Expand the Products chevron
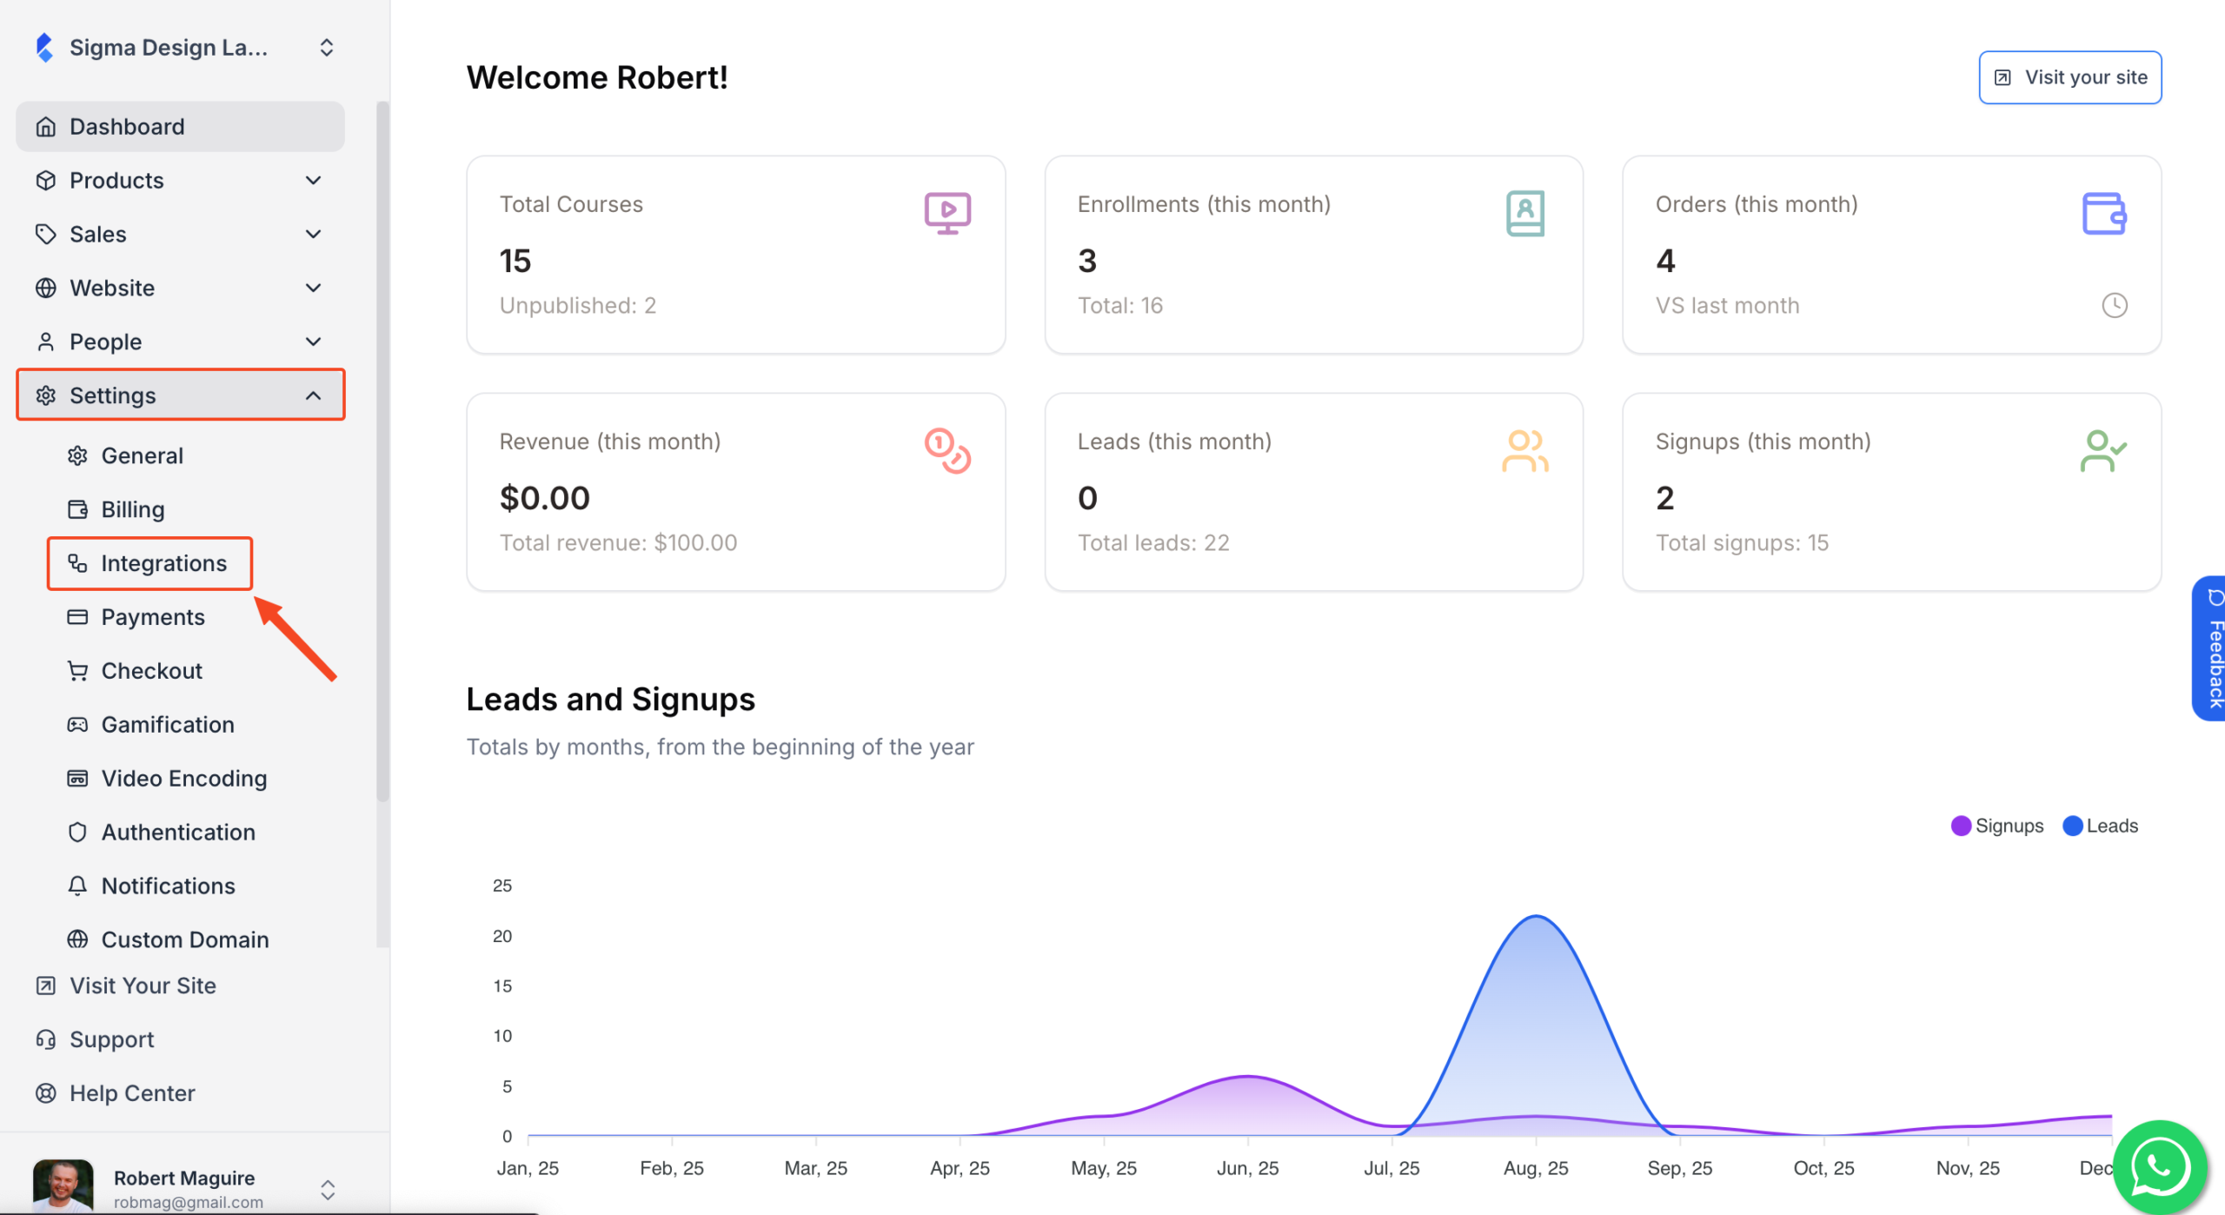The image size is (2225, 1215). 314,181
